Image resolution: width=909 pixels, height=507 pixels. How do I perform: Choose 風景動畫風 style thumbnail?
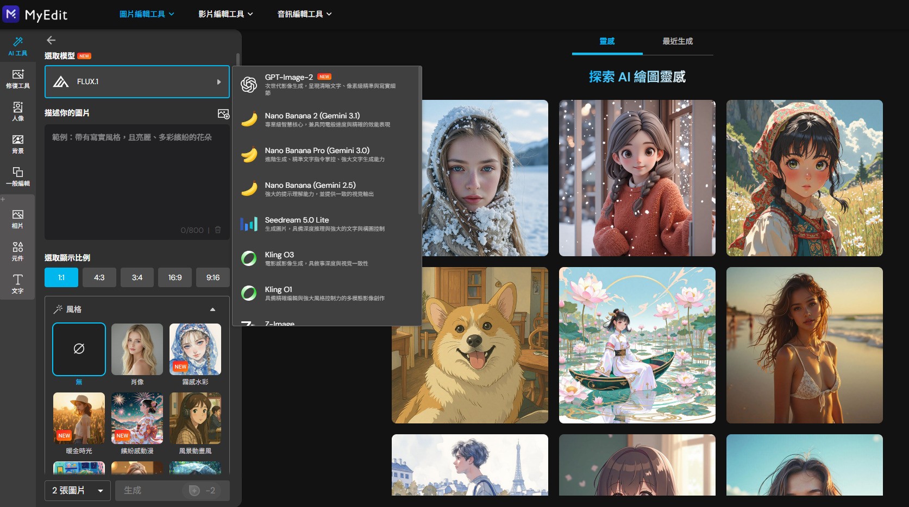(195, 418)
